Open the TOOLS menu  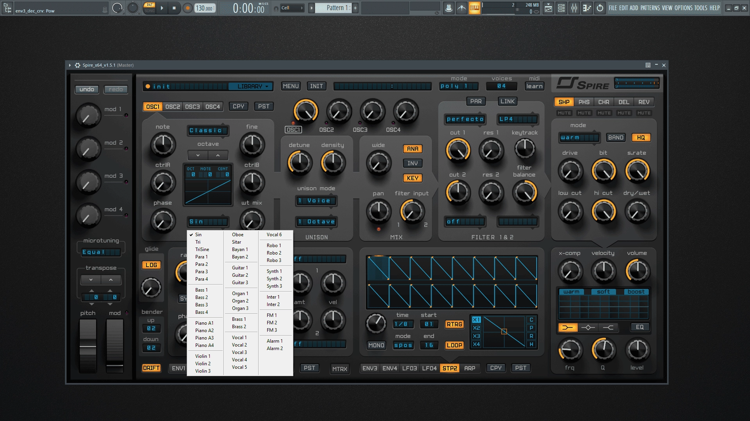[701, 8]
